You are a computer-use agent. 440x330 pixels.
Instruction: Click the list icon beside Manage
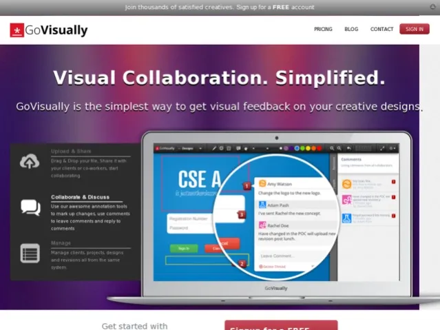coord(30,254)
